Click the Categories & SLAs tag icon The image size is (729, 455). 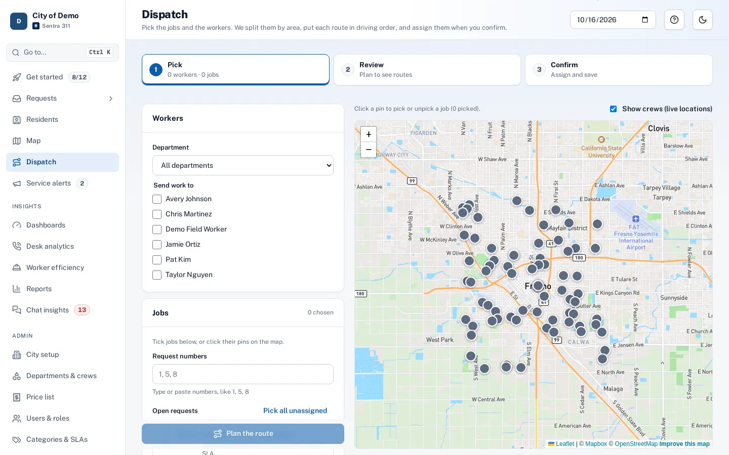click(x=17, y=440)
